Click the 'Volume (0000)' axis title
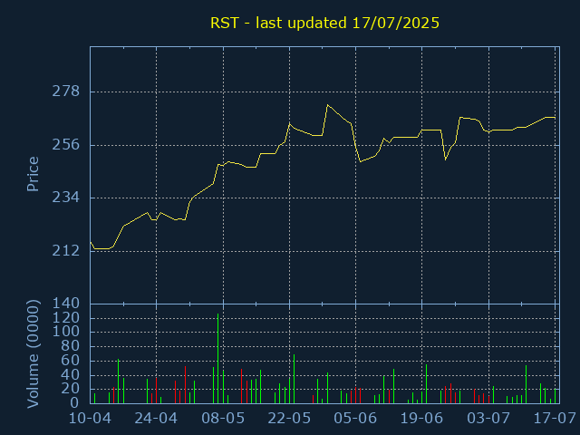 tap(33, 354)
